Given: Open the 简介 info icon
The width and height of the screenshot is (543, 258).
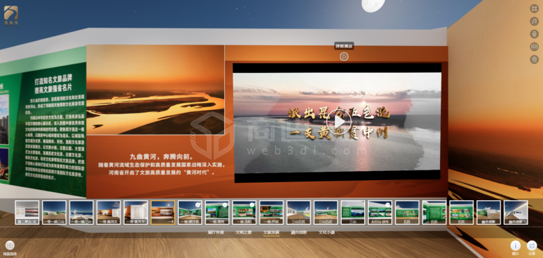Looking at the screenshot, I should point(515,245).
